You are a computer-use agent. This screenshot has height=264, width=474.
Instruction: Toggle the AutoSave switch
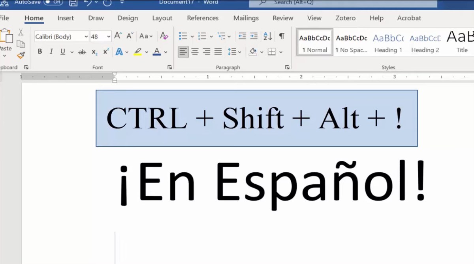click(x=53, y=2)
